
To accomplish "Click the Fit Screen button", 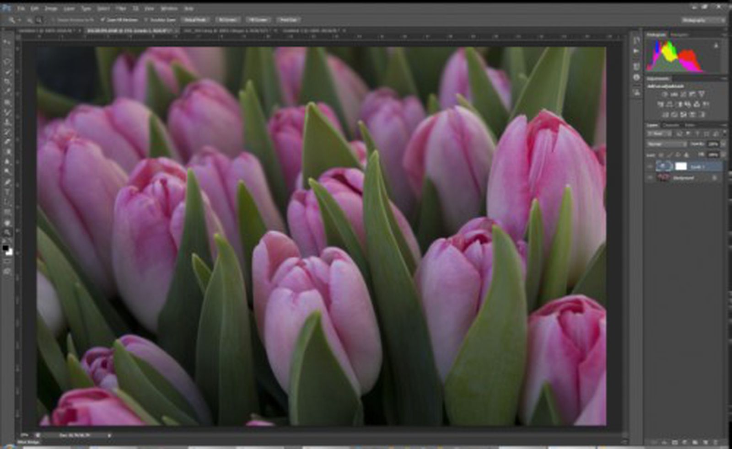I will 226,19.
